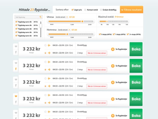Uncheck third Flygbolag namn Air airline

16,29
